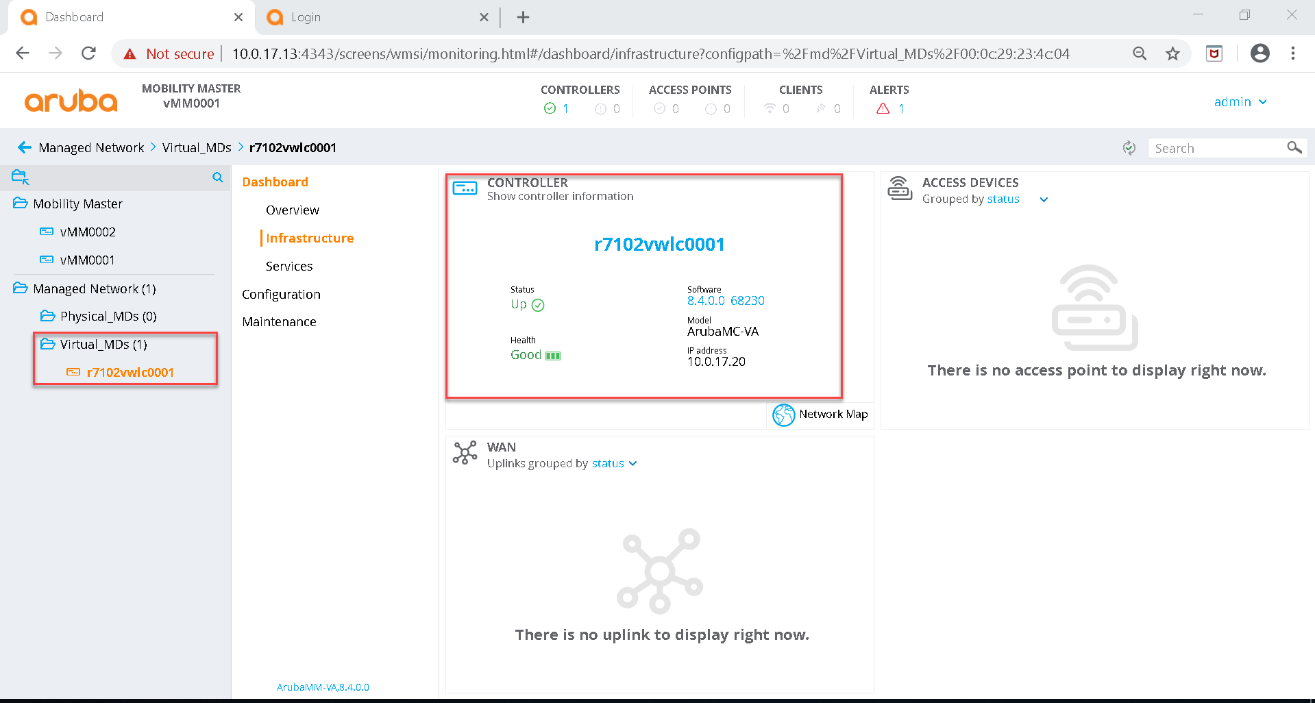Click the Aruba logo
Screen dimensions: 1315x703
(71, 100)
